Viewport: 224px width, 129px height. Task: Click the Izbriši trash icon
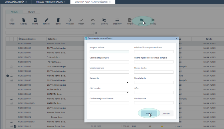point(58,20)
